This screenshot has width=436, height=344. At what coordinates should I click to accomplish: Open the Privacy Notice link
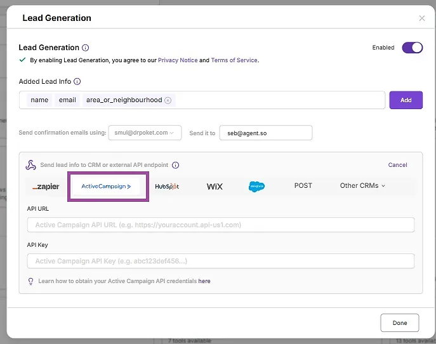[x=178, y=60]
